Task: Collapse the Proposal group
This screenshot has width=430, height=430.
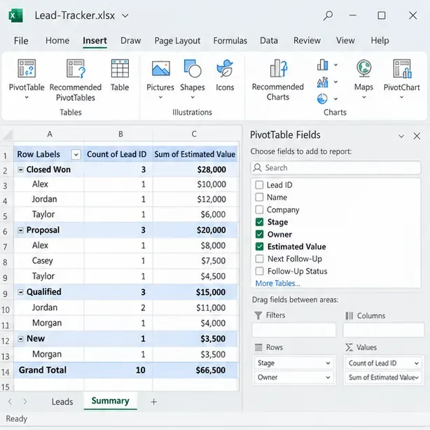Action: pos(20,230)
